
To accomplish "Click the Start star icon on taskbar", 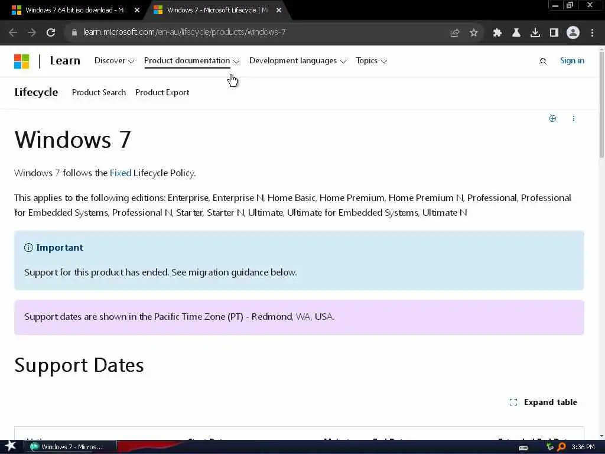I will (10, 446).
